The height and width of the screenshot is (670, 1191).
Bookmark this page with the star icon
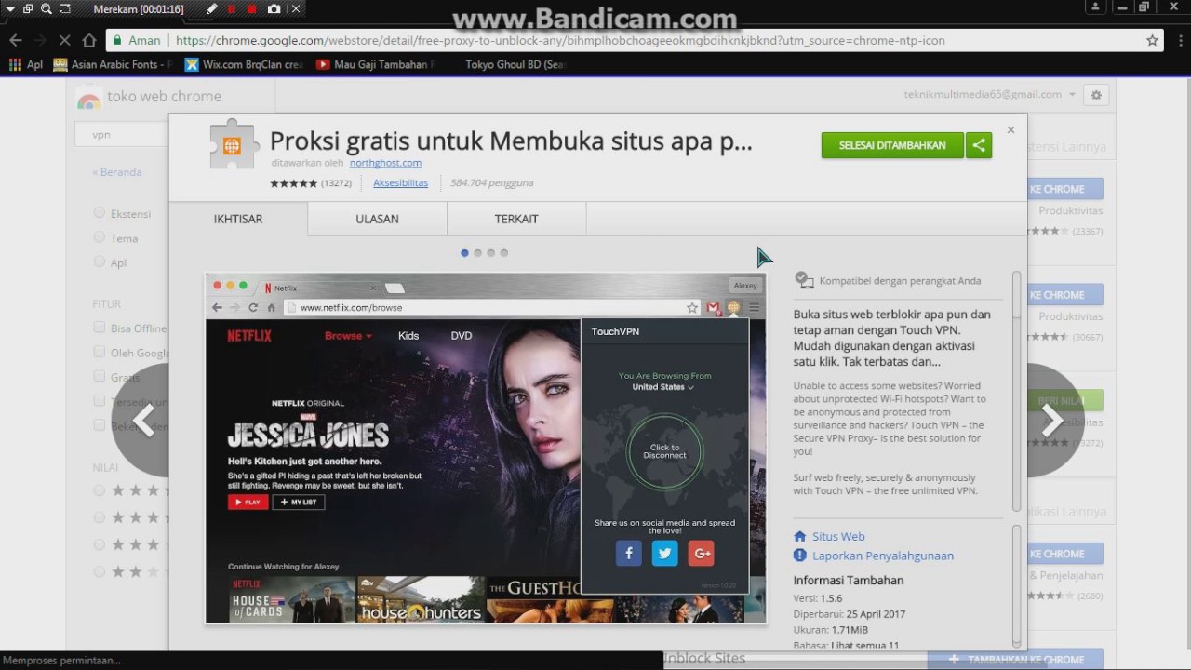tap(1152, 40)
